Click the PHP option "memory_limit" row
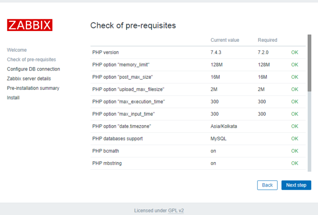 tap(121, 64)
